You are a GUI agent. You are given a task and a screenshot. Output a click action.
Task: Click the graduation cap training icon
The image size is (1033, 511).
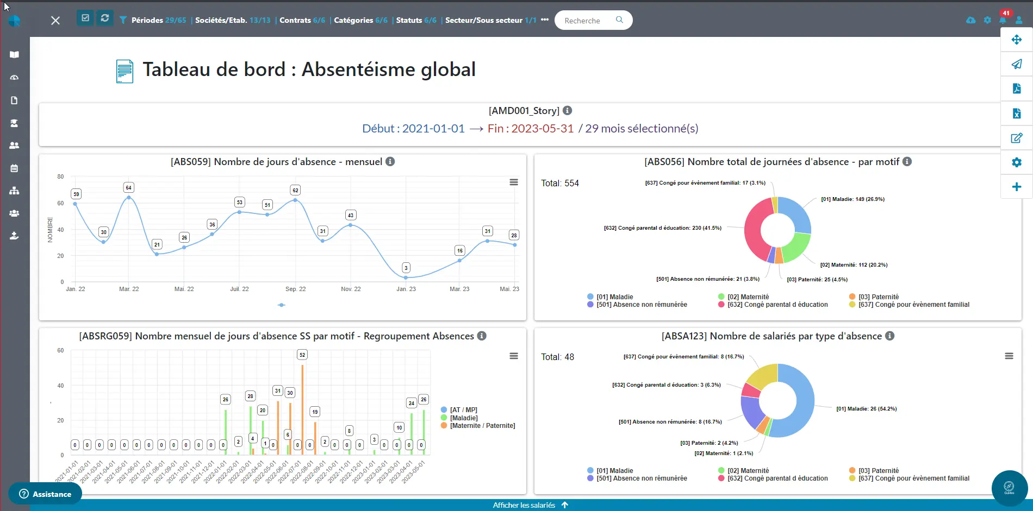(x=15, y=123)
